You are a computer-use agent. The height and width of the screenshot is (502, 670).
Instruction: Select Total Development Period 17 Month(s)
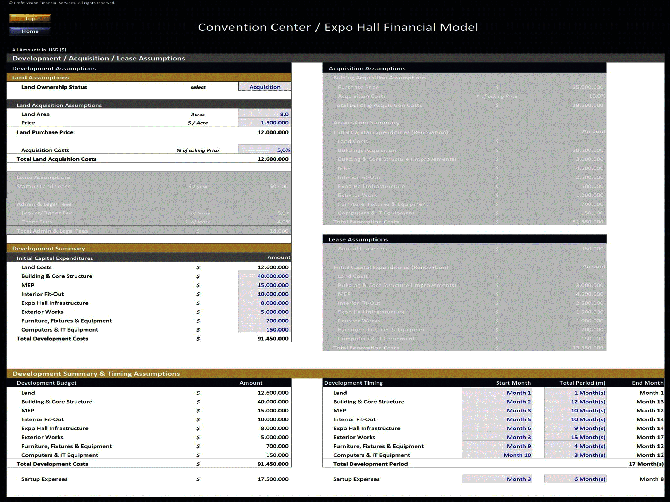point(646,464)
